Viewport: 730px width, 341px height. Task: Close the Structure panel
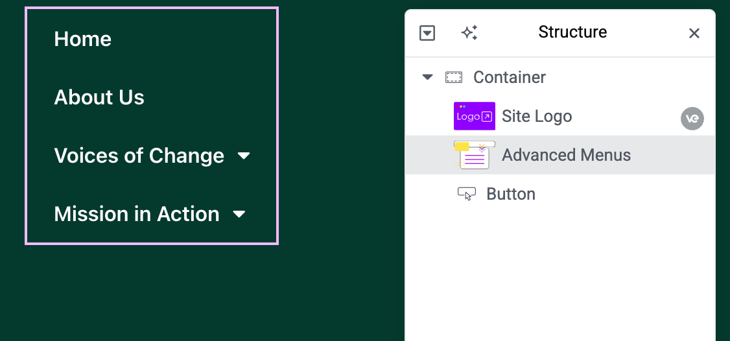pyautogui.click(x=694, y=33)
